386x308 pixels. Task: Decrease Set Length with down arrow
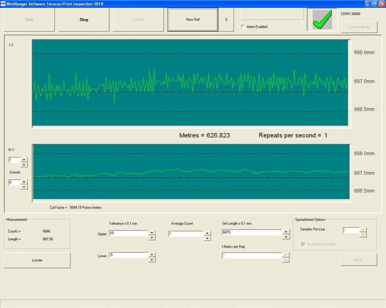point(286,237)
